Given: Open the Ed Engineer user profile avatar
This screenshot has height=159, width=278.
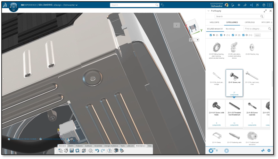Looking at the screenshot, I should click(x=227, y=5).
